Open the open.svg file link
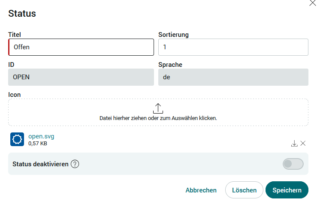This screenshot has height=204, width=317. (x=41, y=136)
